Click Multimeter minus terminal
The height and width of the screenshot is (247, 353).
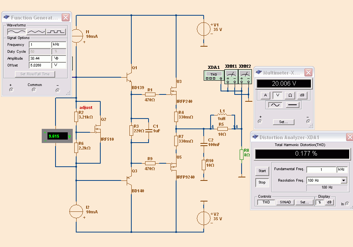point(308,121)
